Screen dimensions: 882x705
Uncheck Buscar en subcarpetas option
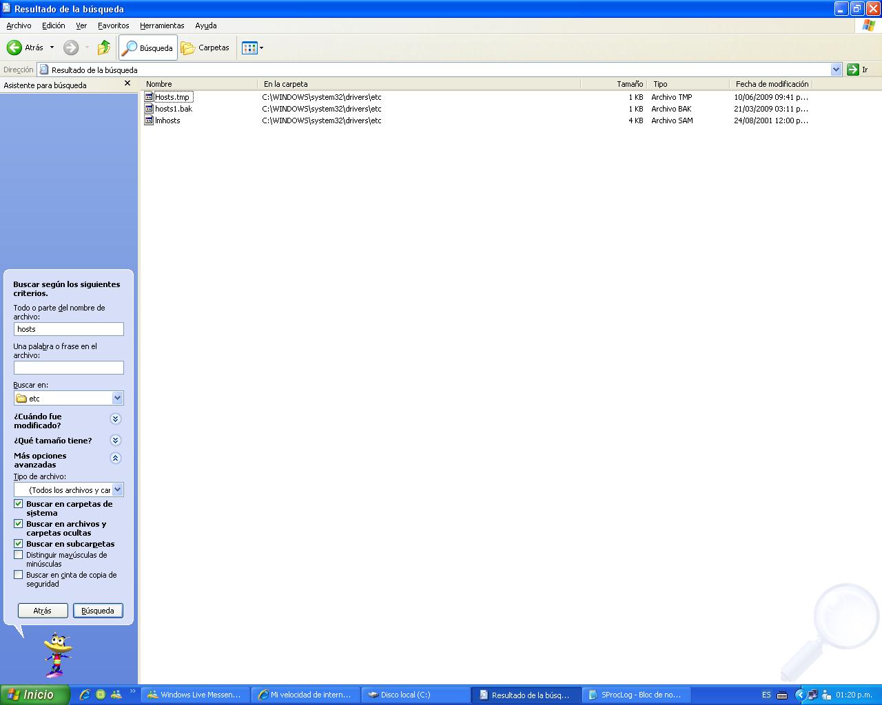(x=19, y=544)
